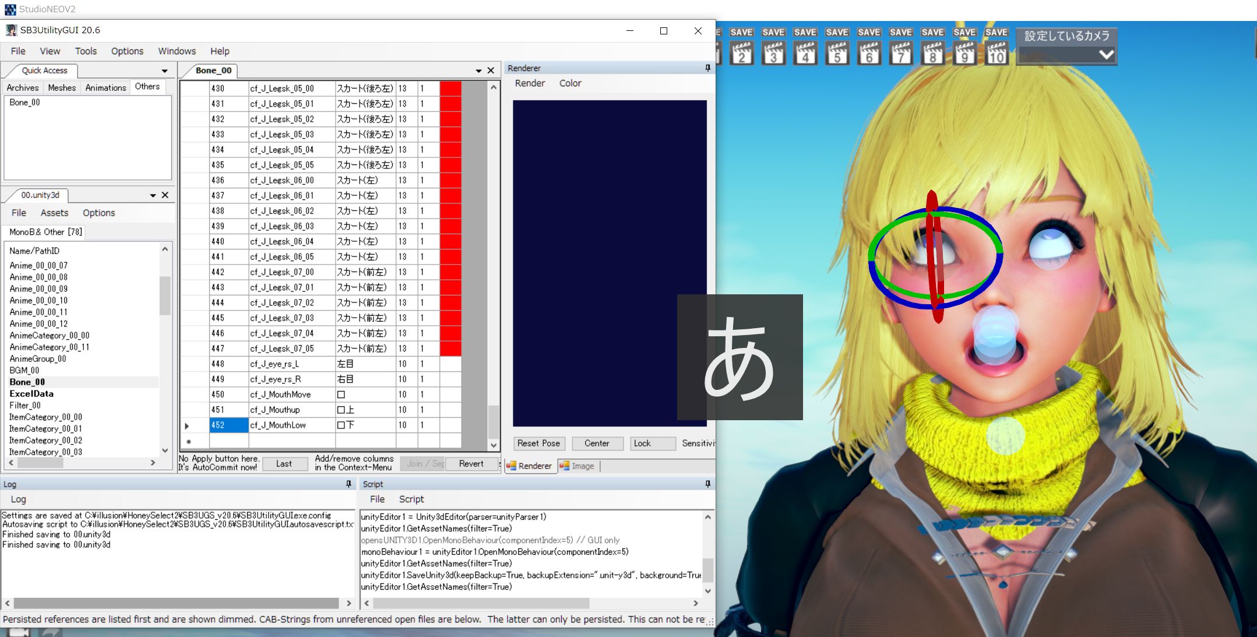The height and width of the screenshot is (637, 1257).
Task: Click the cf_J_eye_rs_L cell
Action: tap(292, 364)
